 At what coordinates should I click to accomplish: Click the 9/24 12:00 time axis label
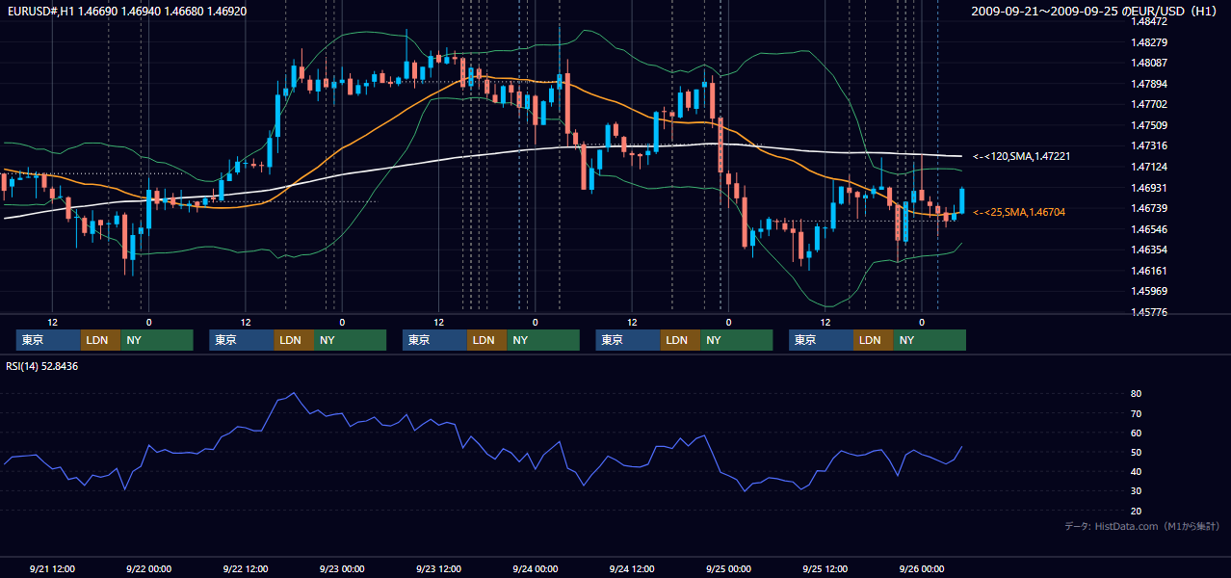(632, 569)
